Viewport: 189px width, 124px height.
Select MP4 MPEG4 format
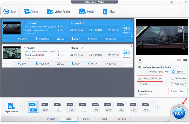point(146,107)
